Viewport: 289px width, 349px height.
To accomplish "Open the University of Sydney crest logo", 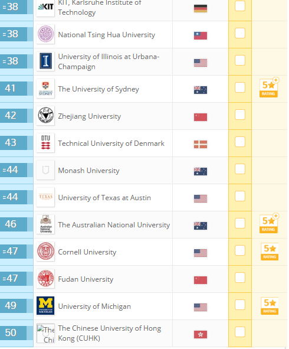I will click(x=45, y=89).
